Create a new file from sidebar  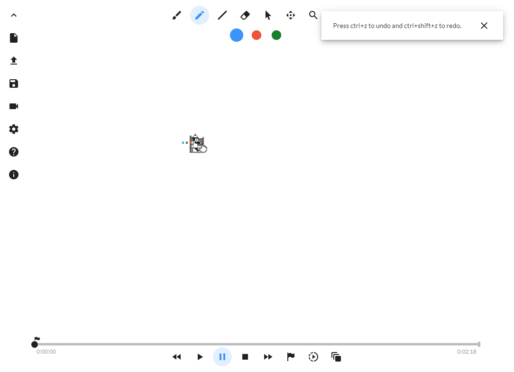(14, 38)
